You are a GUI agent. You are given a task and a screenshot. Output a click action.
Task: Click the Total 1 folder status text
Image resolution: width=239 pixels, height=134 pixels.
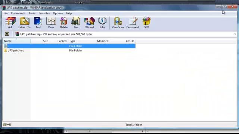(x=134, y=125)
